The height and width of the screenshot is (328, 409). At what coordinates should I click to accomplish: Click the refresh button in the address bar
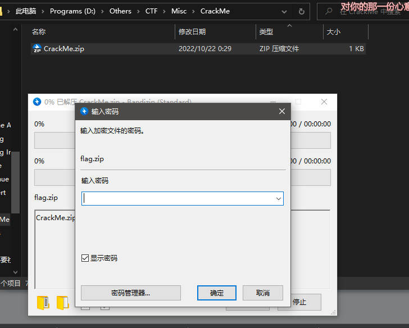pos(302,11)
